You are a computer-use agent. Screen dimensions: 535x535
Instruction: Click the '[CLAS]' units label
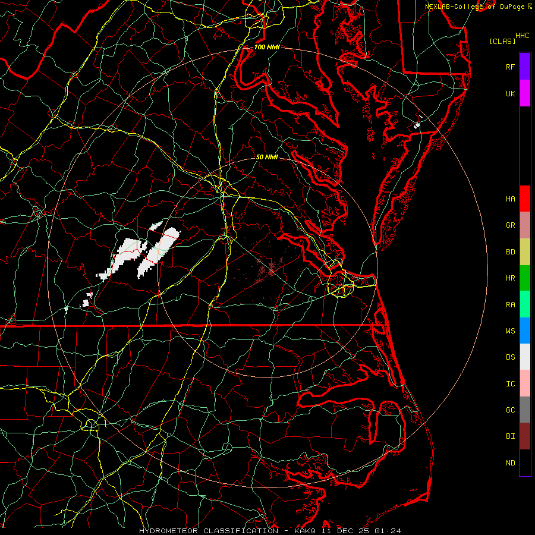coord(502,41)
